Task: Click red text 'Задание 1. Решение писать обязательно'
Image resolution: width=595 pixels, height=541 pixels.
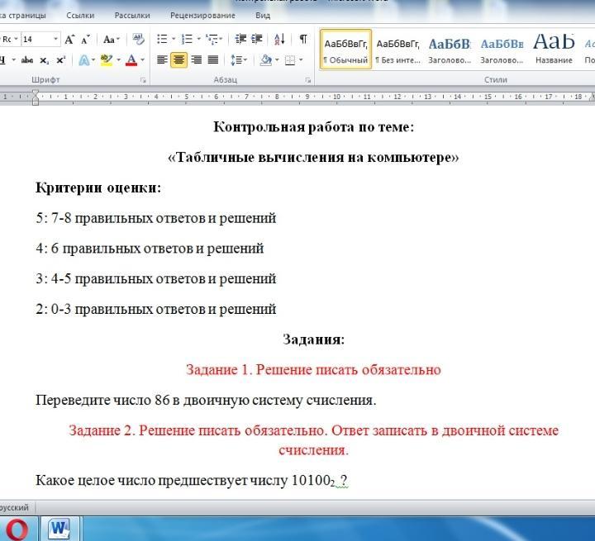Action: click(313, 369)
